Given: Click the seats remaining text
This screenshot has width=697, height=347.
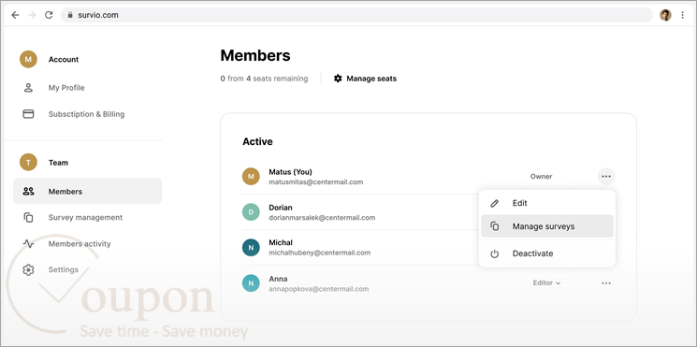Looking at the screenshot, I should pyautogui.click(x=264, y=79).
